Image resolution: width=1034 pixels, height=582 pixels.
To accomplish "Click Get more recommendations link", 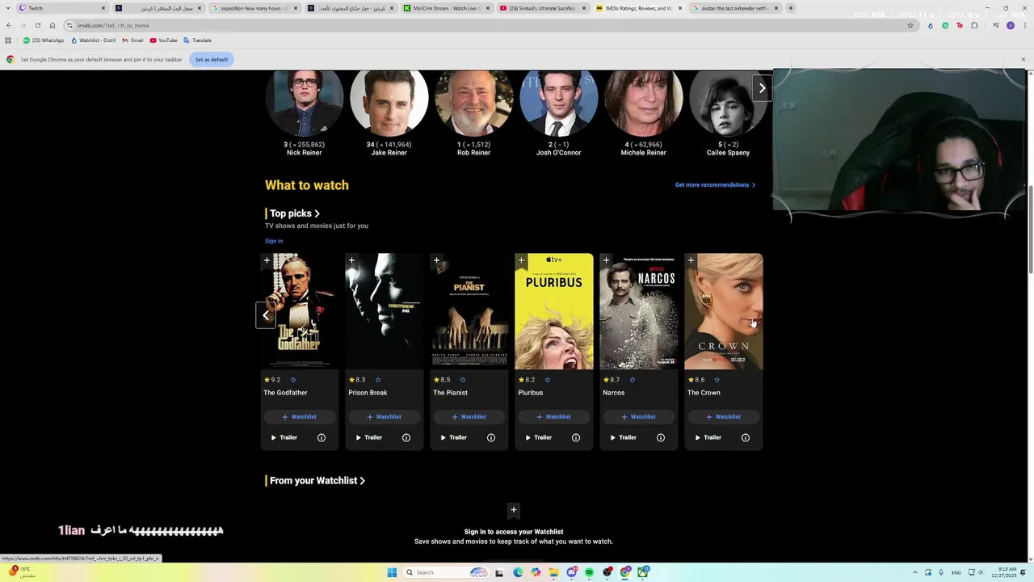I will [x=715, y=185].
